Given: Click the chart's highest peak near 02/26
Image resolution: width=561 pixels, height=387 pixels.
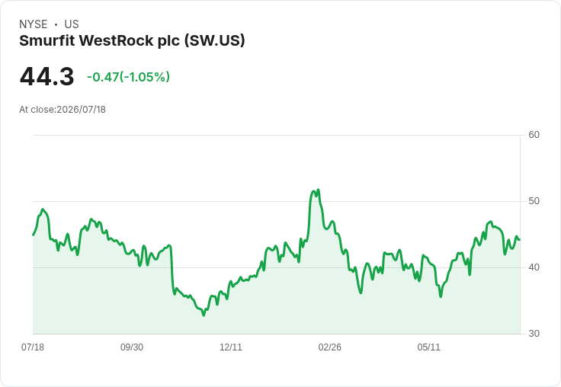Looking at the screenshot, I should coord(318,190).
